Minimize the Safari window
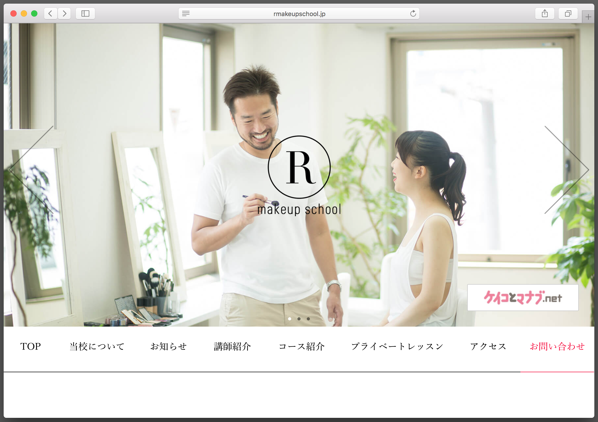Viewport: 598px width, 422px height. coord(24,13)
